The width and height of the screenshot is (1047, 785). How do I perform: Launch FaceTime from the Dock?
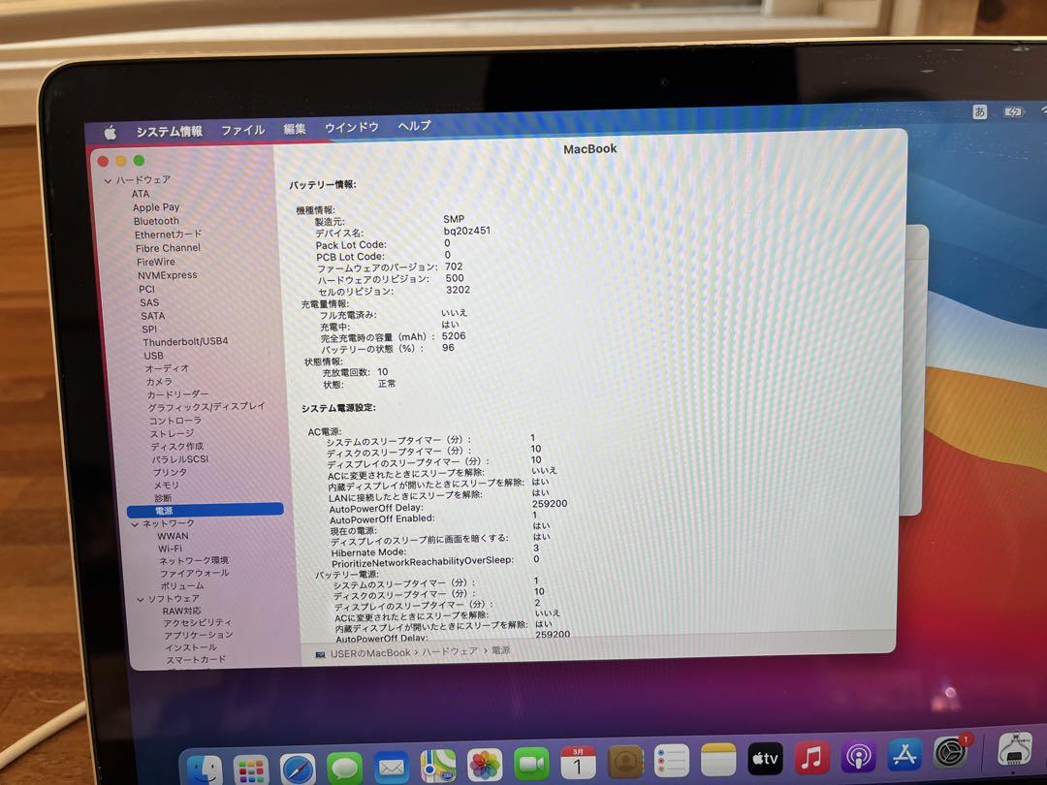click(x=531, y=763)
